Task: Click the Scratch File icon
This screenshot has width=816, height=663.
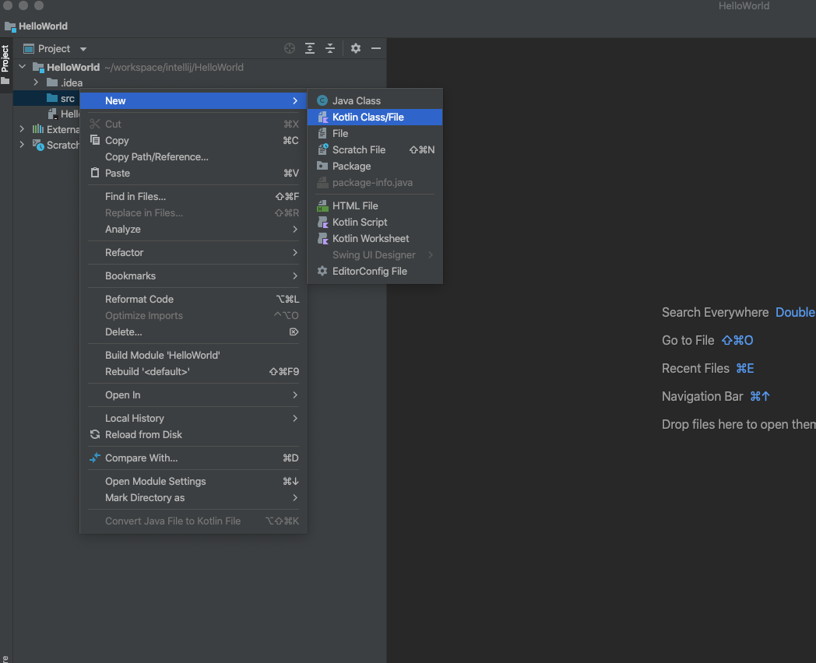Action: click(322, 149)
